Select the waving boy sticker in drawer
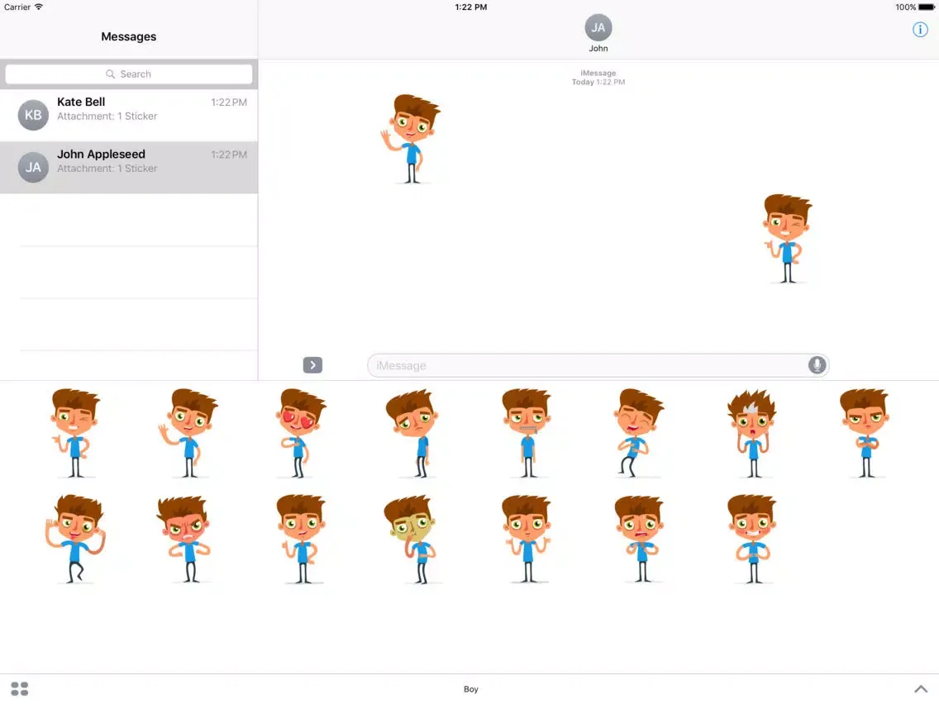939x704 pixels. pyautogui.click(x=188, y=433)
